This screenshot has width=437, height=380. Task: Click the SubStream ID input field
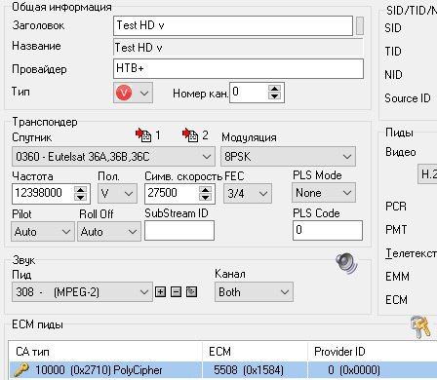(179, 230)
